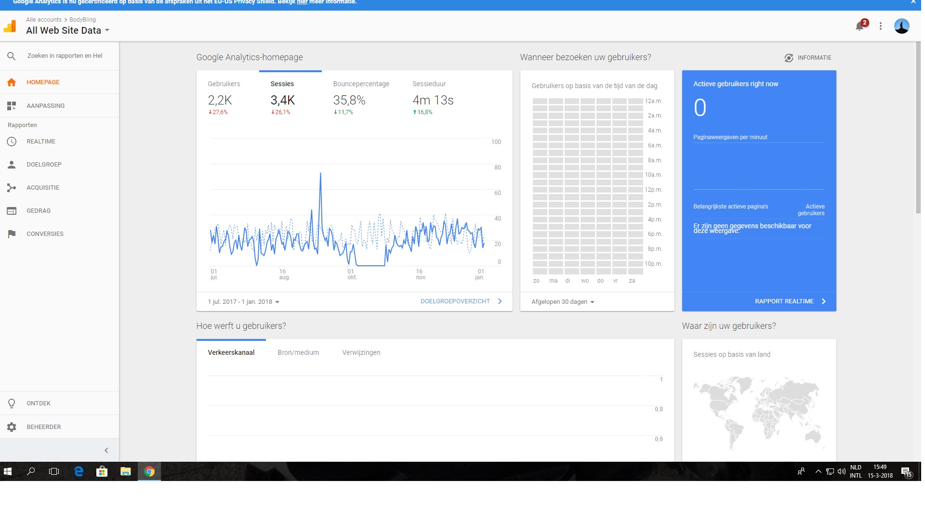
Task: Open the Windows Start menu
Action: pos(8,471)
